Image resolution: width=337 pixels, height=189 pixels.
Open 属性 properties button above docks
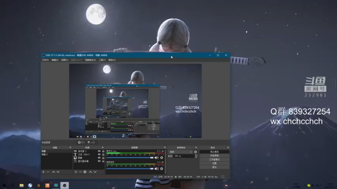[81, 142]
